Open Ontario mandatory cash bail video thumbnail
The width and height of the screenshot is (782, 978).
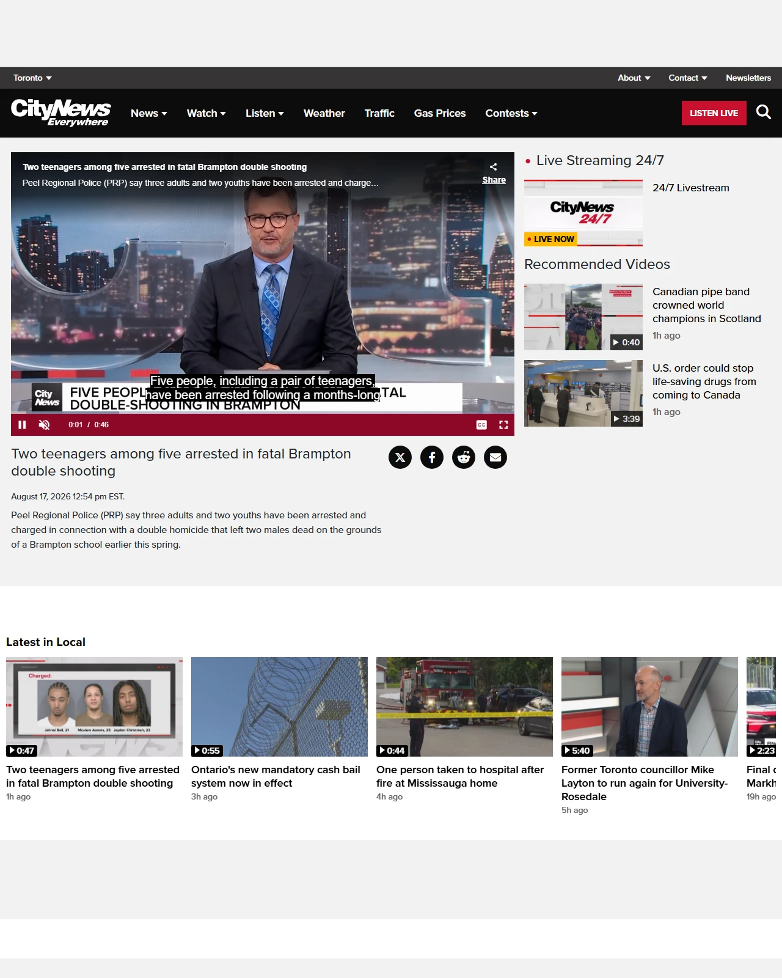[x=279, y=707]
